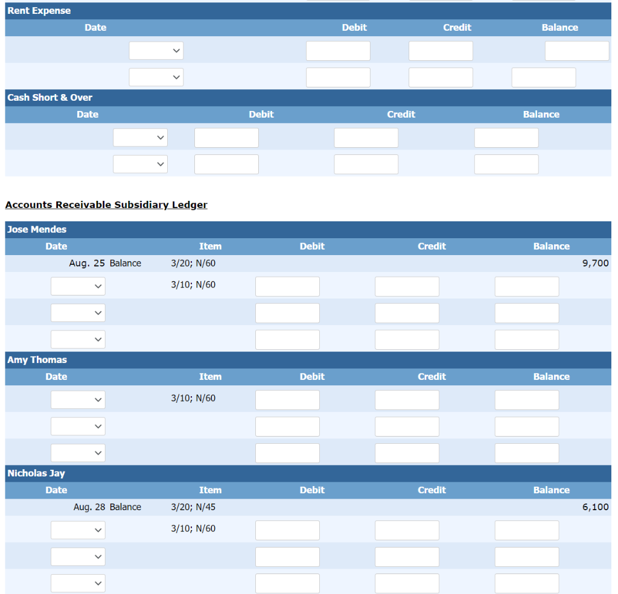Click the Credit field in the last Nicholas Jay row
Viewport: 618px width, 594px height.
click(407, 583)
